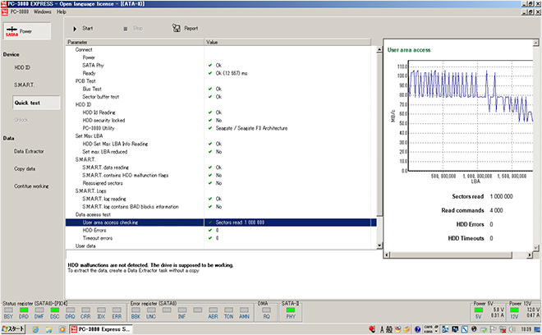Click the Unlock sidebar item
The width and height of the screenshot is (542, 335).
tap(21, 120)
